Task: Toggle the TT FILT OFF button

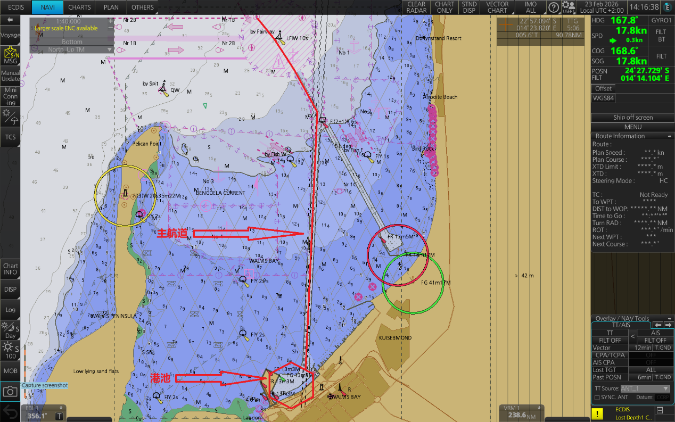Action: point(610,340)
